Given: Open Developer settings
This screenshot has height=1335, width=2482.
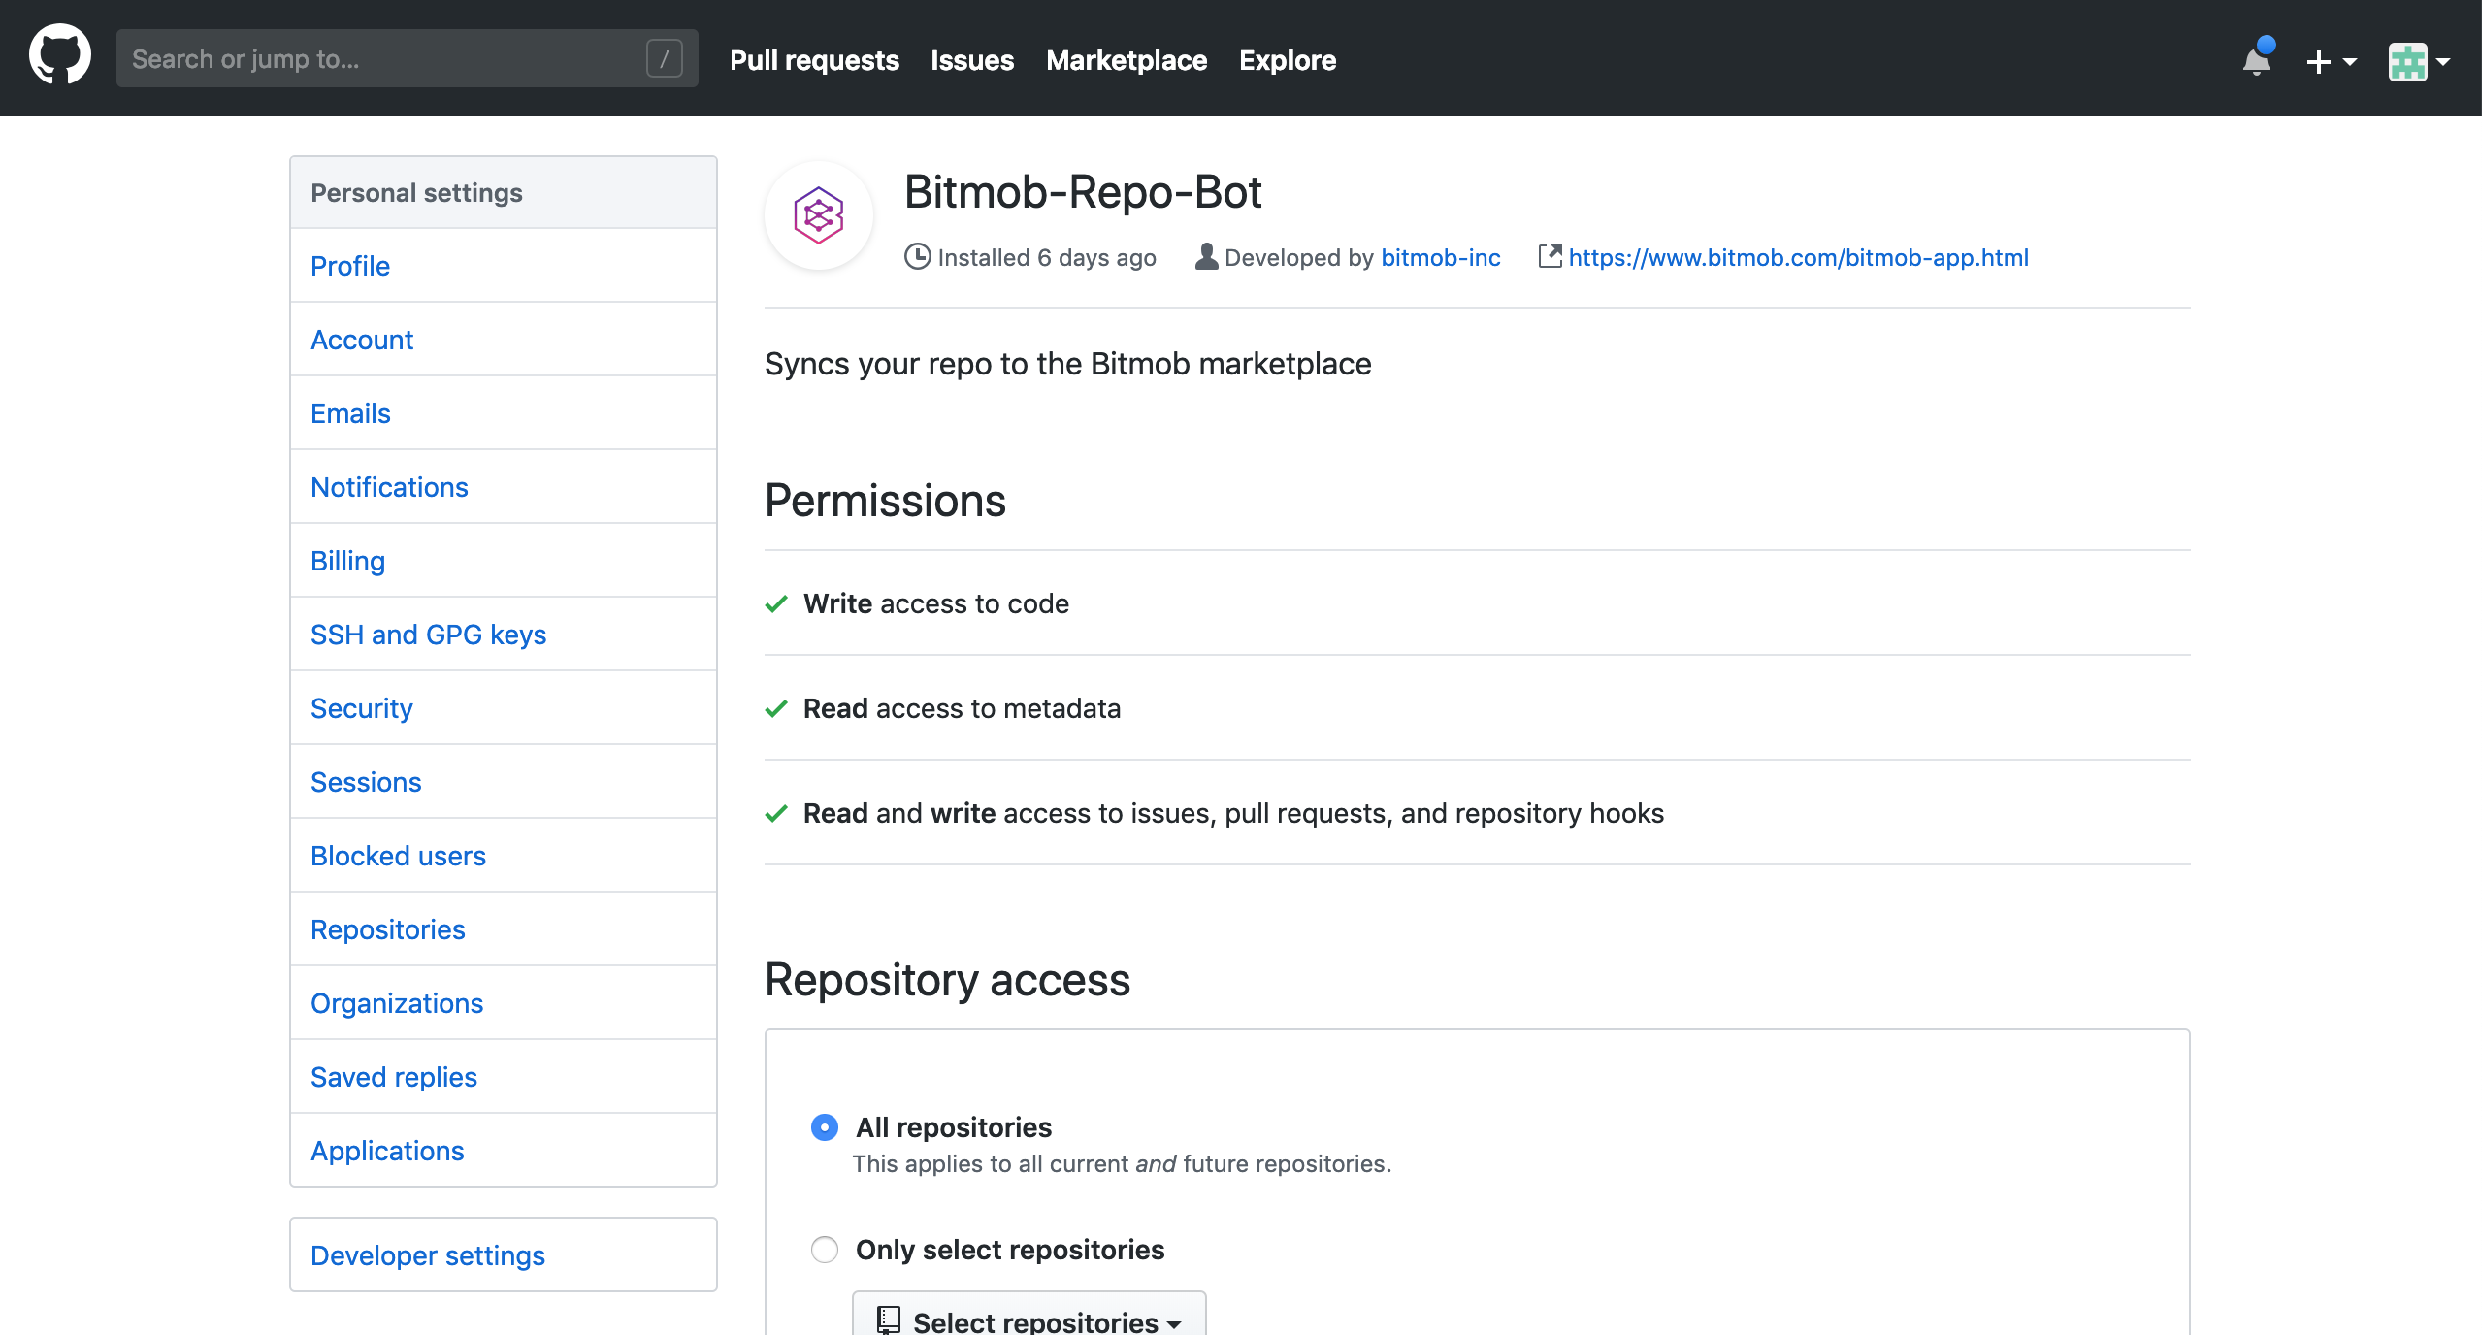Looking at the screenshot, I should [x=504, y=1255].
